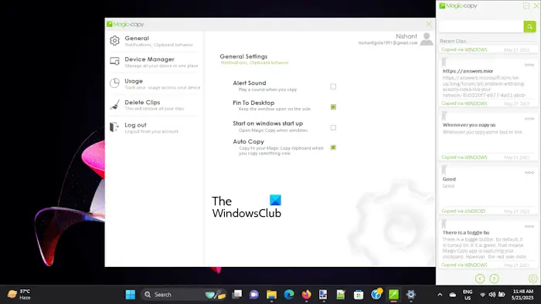Image resolution: width=541 pixels, height=304 pixels.
Task: Open Windows Settings from the taskbar
Action: point(410,295)
